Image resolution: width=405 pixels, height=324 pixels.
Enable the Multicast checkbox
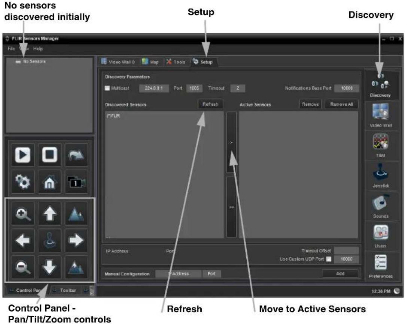click(x=107, y=88)
